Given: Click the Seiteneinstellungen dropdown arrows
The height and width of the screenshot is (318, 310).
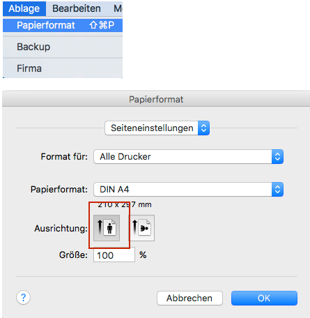Looking at the screenshot, I should tap(203, 128).
